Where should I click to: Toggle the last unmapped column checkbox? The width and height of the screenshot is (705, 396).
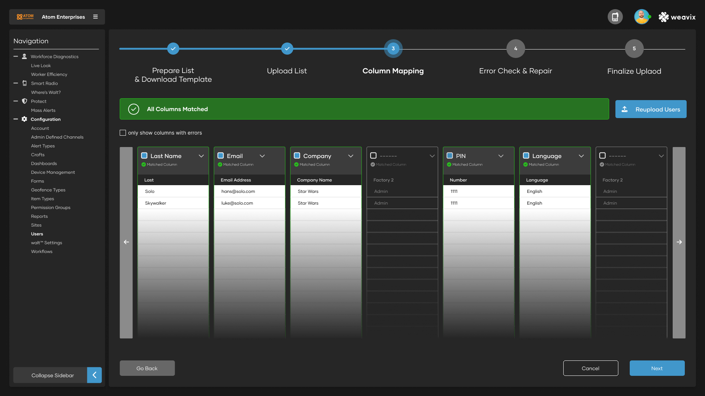[x=603, y=156]
